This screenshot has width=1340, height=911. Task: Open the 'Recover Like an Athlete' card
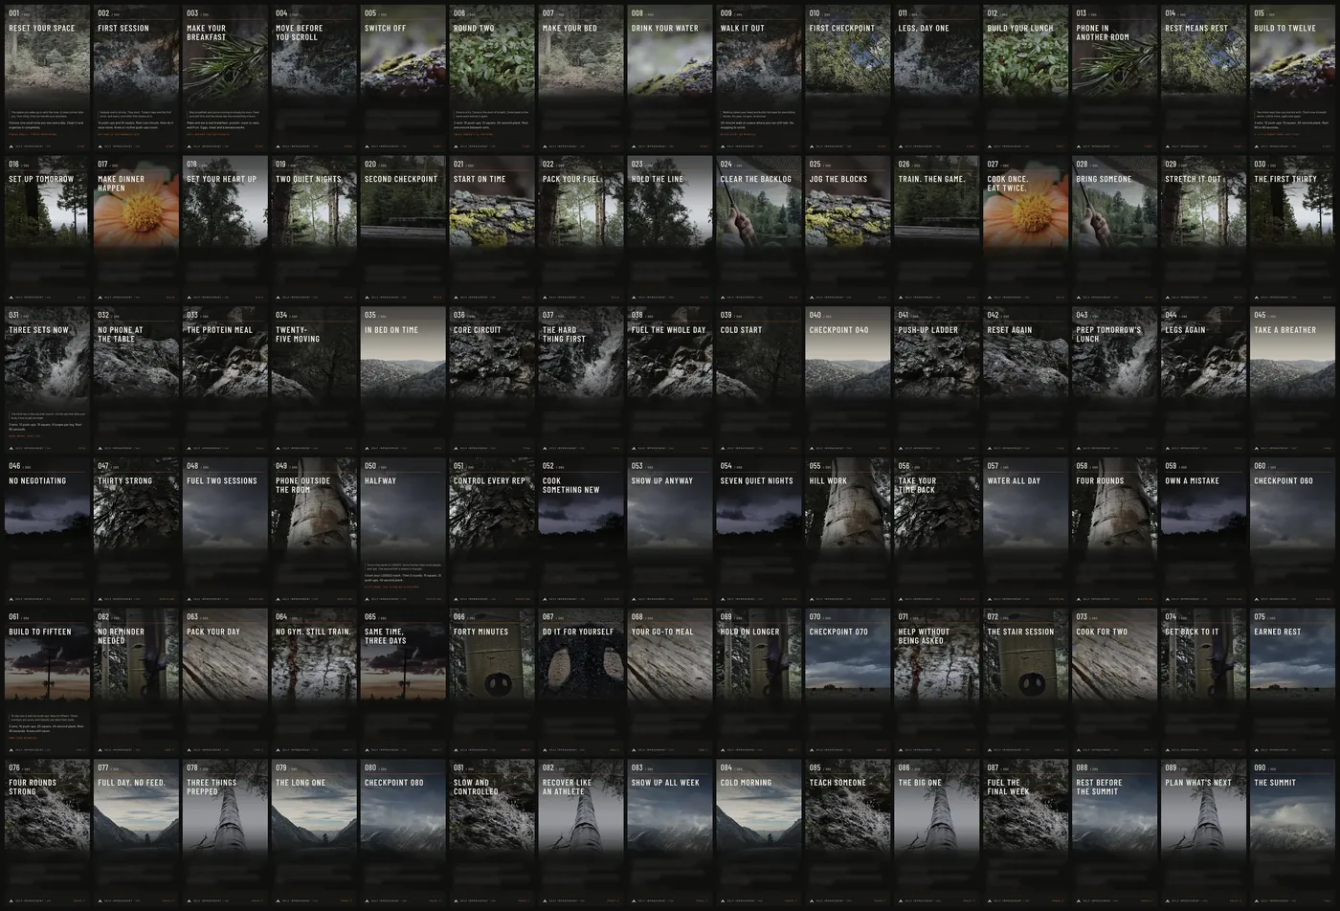point(581,833)
